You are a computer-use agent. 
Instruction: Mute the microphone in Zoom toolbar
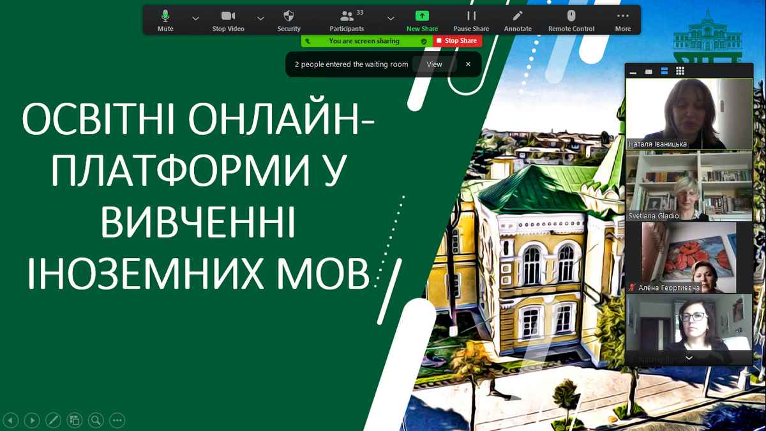pos(165,20)
